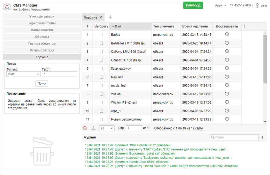270x175 pixels.
Task: Click the green Дашборд button
Action: tap(193, 5)
